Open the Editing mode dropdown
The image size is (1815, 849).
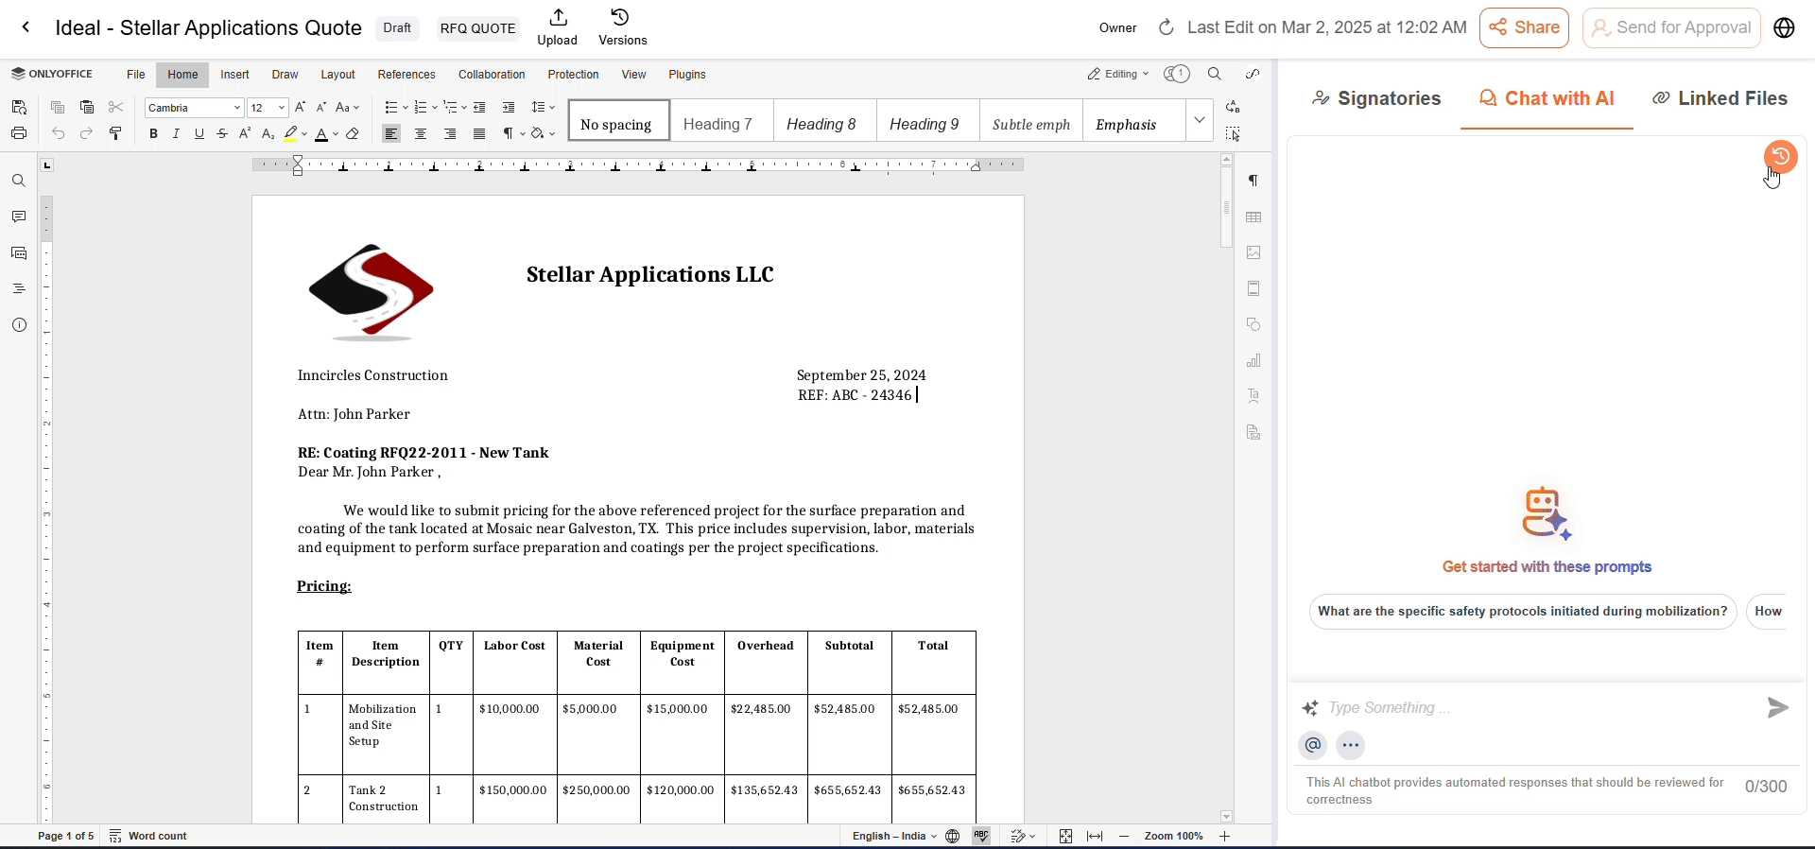[x=1118, y=75]
